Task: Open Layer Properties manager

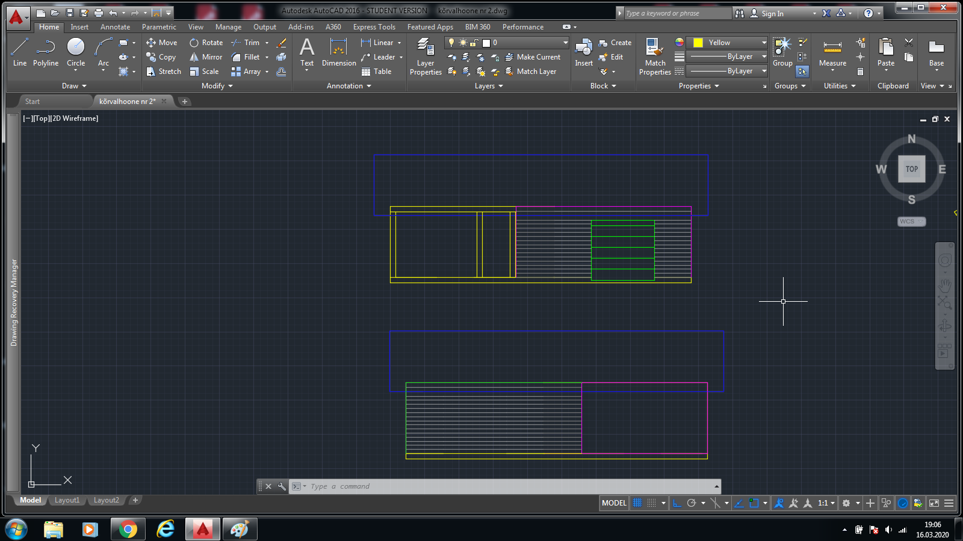Action: (426, 57)
